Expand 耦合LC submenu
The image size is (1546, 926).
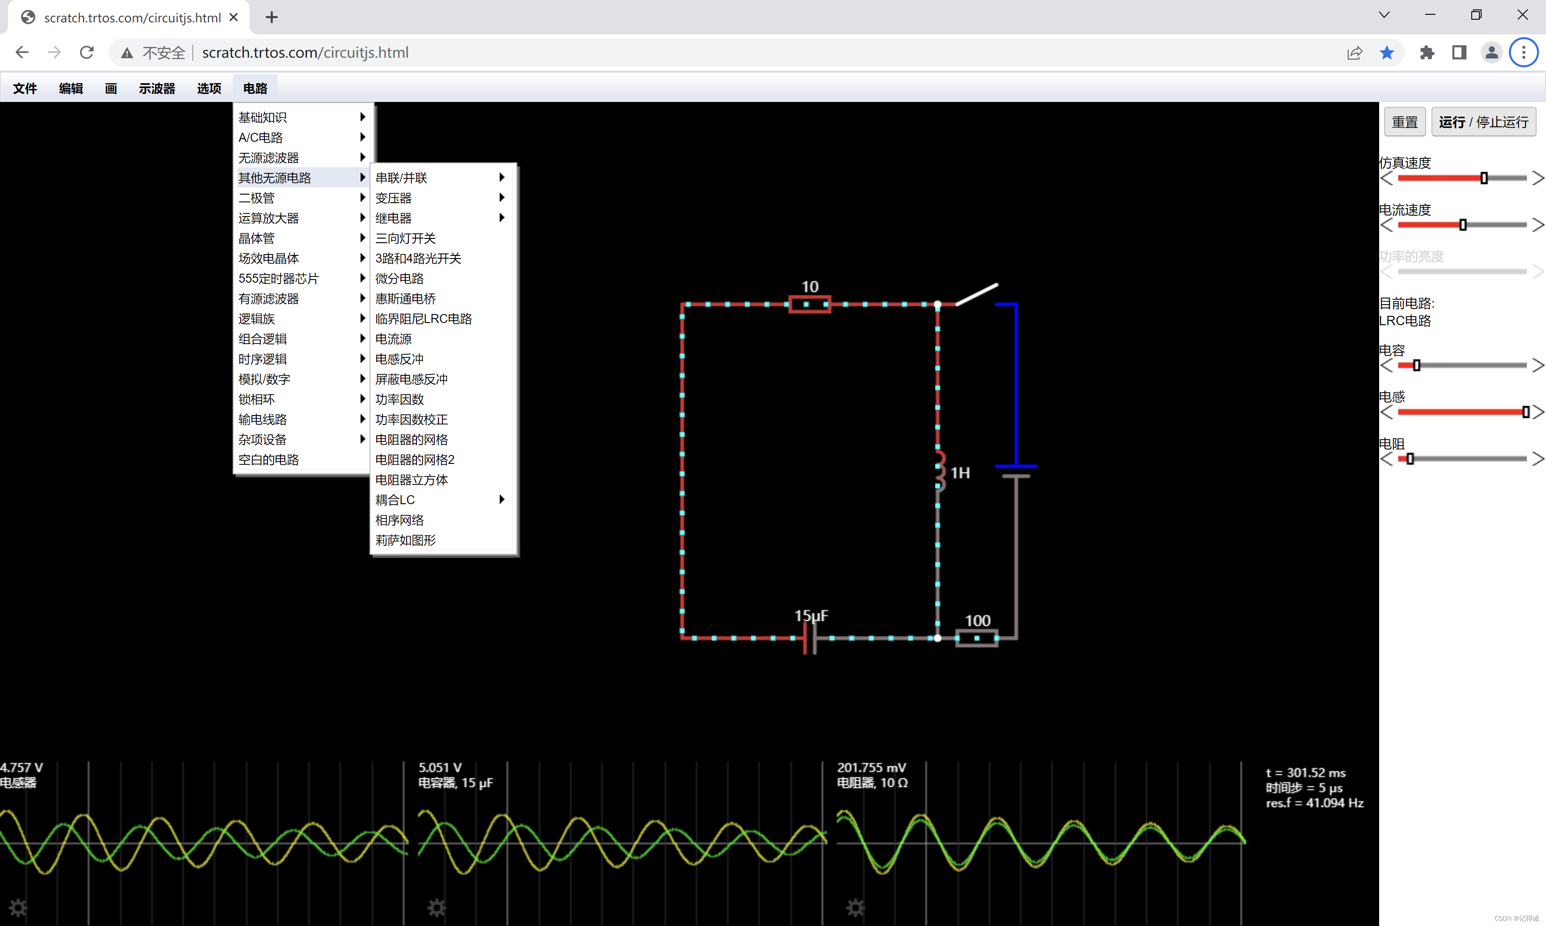click(x=442, y=500)
